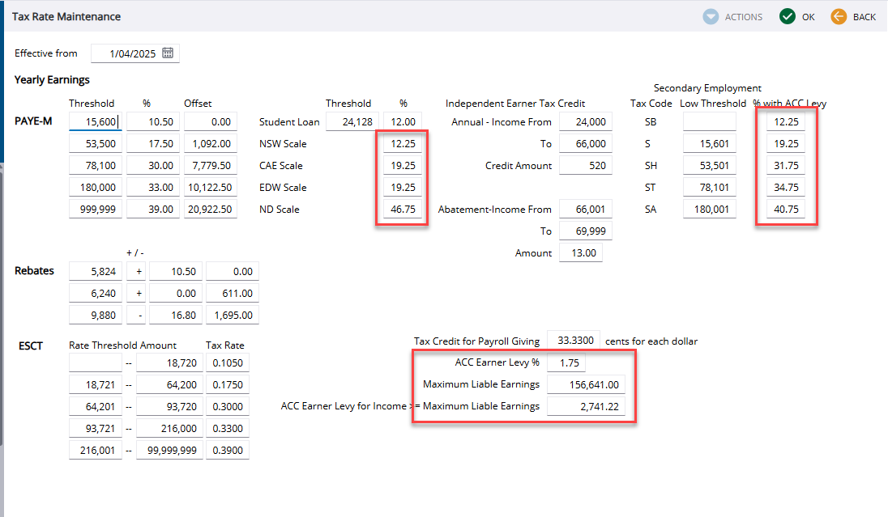The image size is (888, 517).
Task: Open the calendar picker beside Effective from
Action: click(x=168, y=53)
